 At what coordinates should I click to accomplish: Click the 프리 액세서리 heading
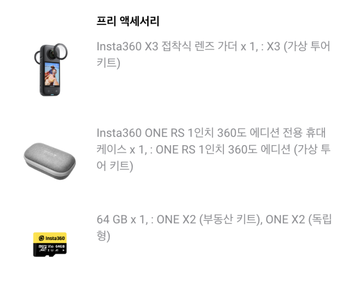[128, 21]
